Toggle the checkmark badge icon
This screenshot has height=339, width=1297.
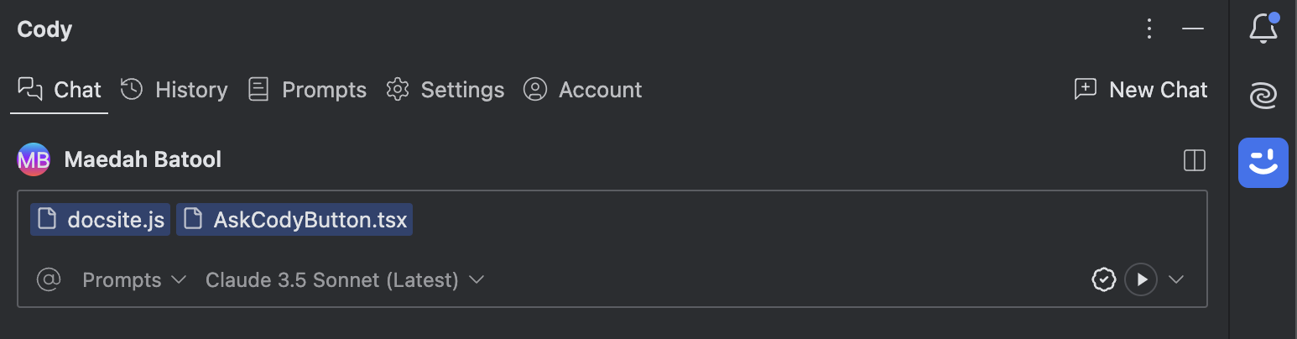point(1104,279)
